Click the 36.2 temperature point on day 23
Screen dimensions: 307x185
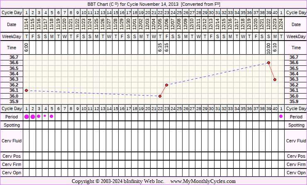point(166,85)
